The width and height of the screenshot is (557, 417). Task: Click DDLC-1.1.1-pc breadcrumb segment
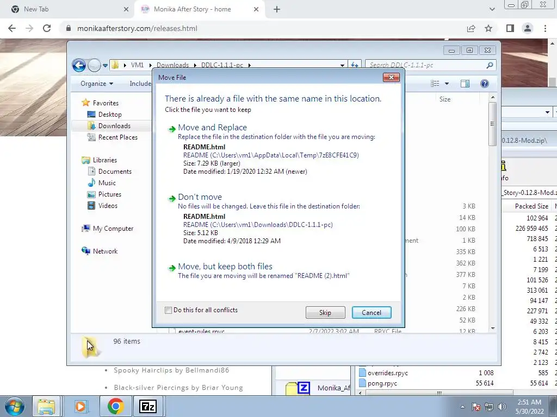[222, 65]
